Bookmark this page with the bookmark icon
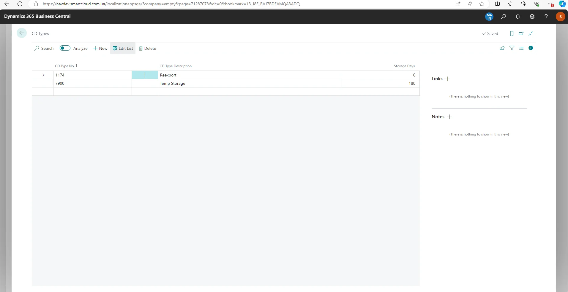This screenshot has width=568, height=292. point(512,33)
